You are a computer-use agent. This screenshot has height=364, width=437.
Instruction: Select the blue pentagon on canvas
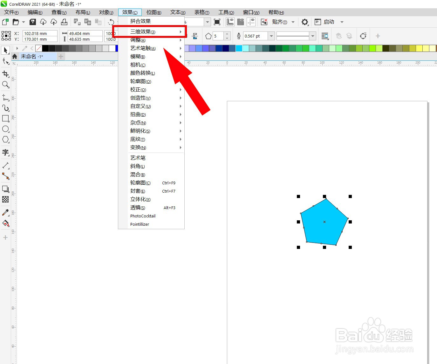324,223
